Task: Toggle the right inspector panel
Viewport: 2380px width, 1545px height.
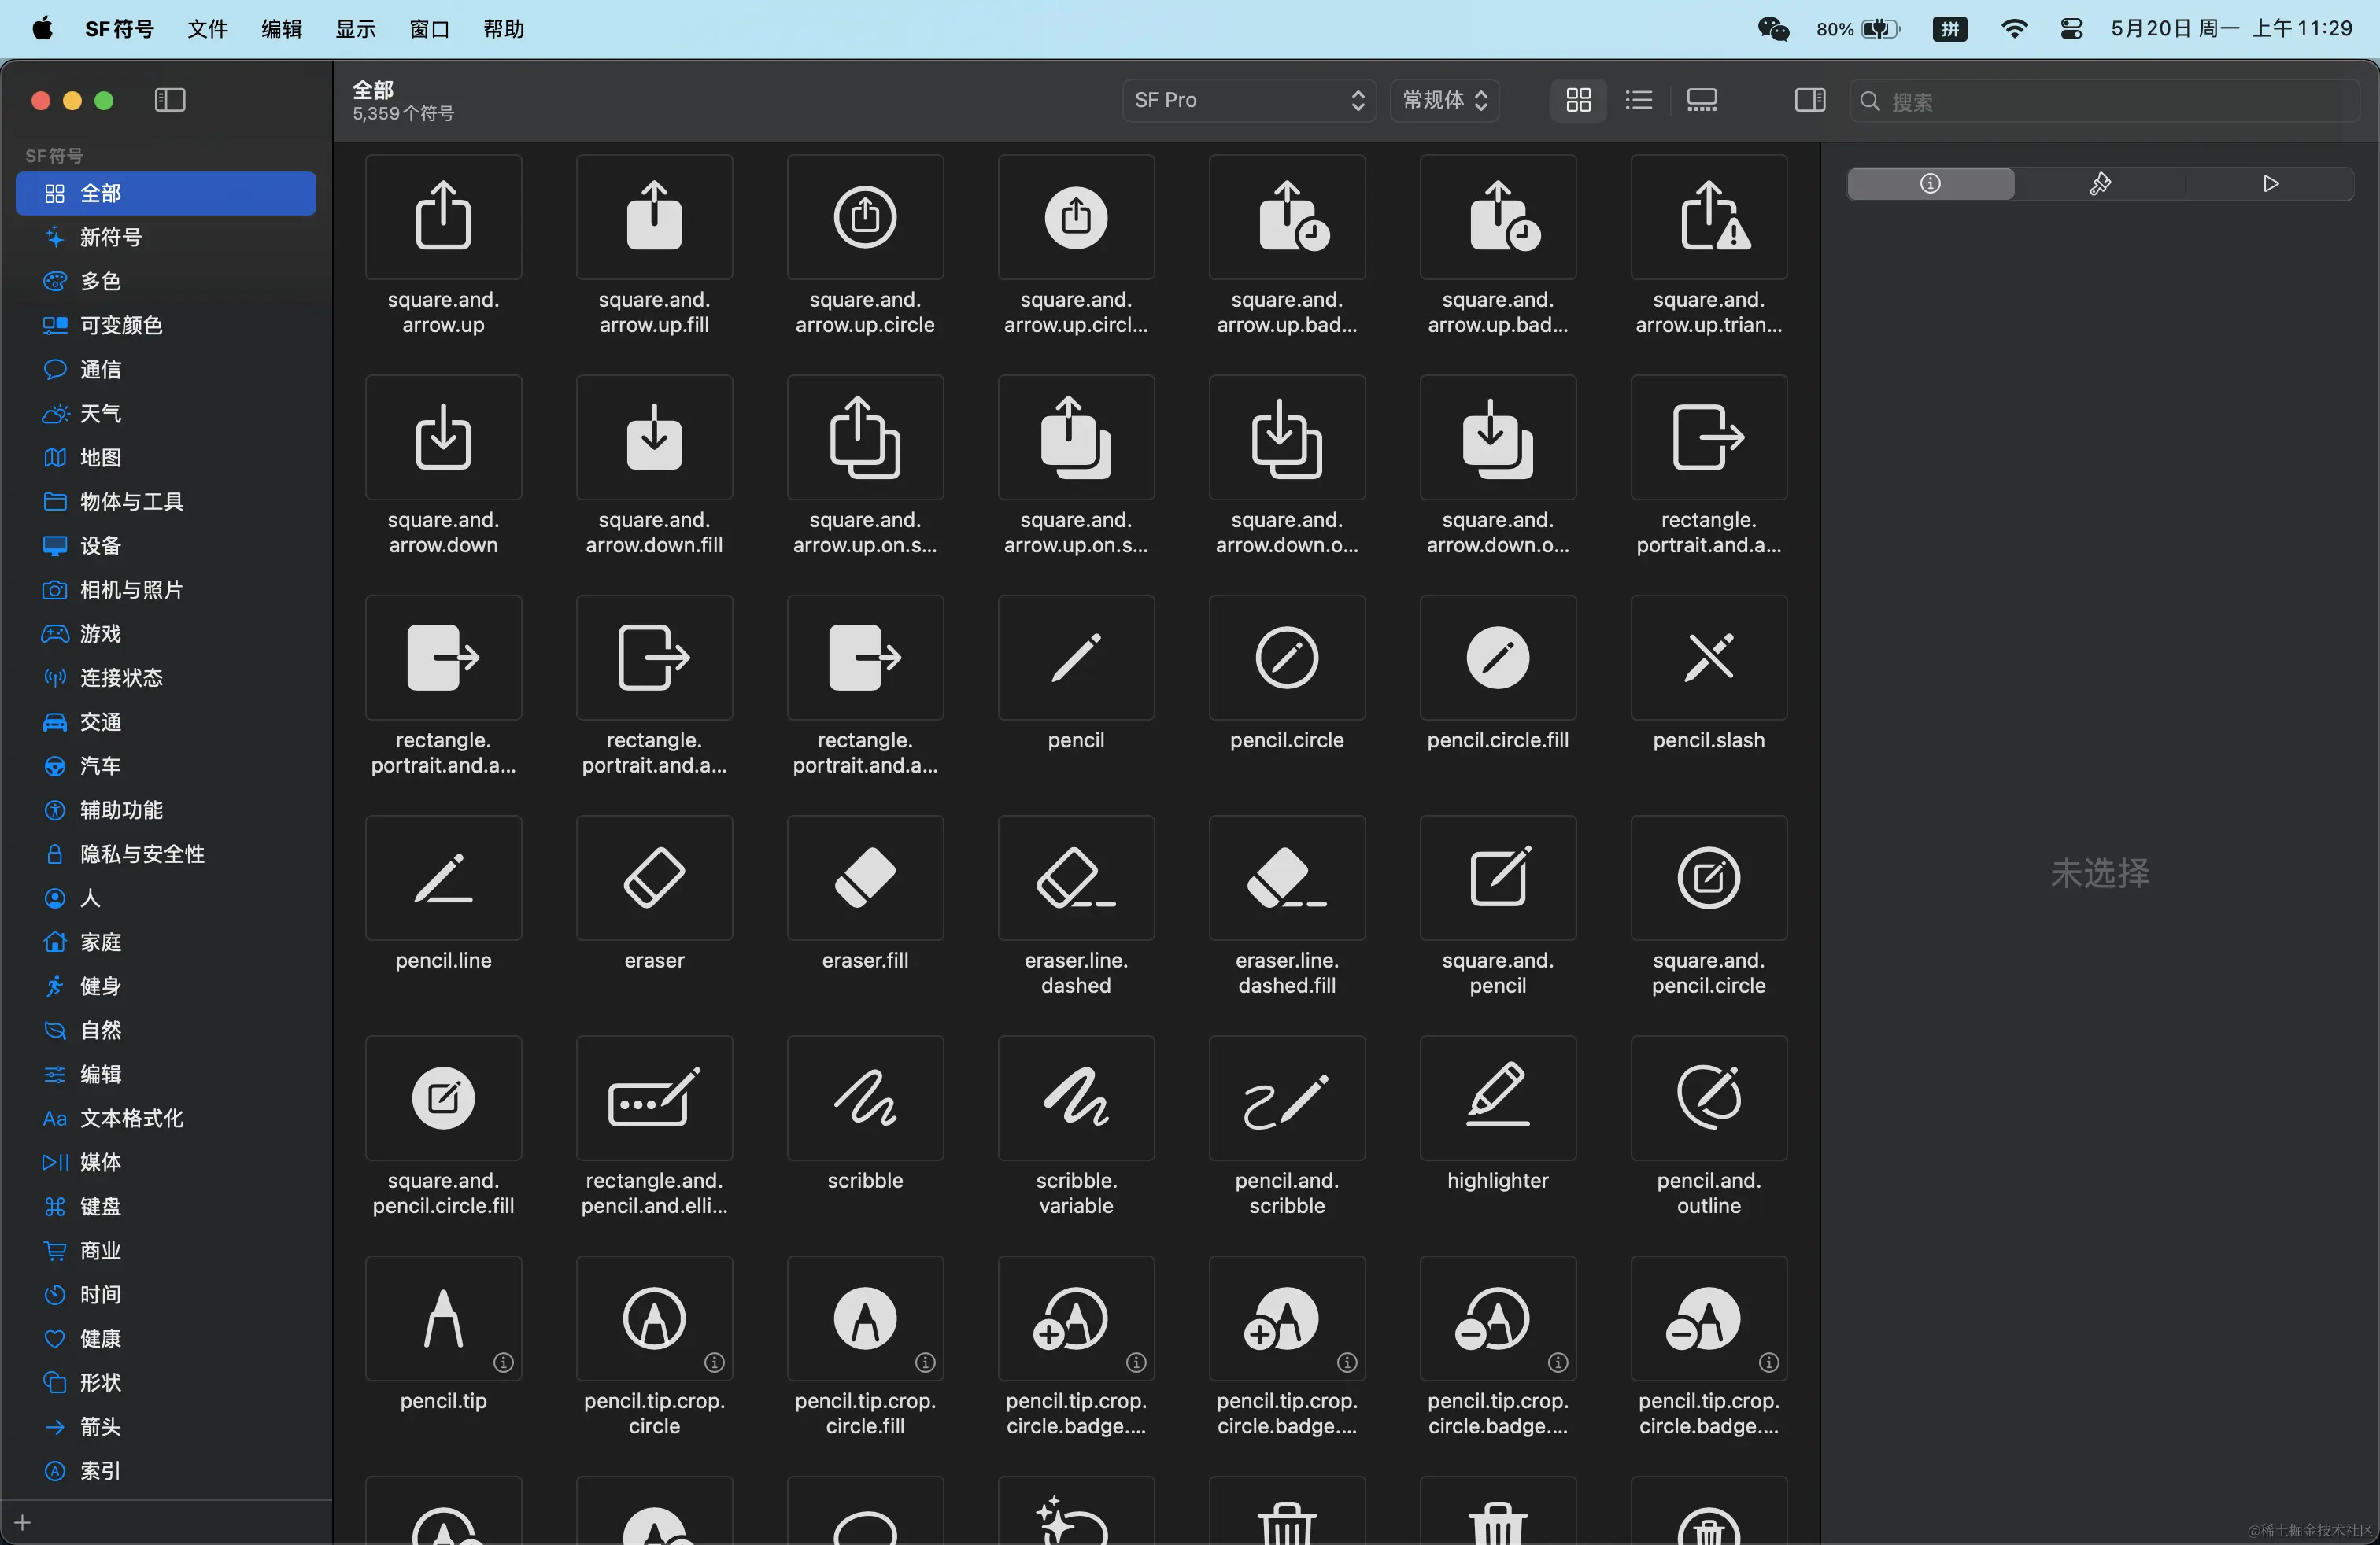Action: (x=1809, y=100)
